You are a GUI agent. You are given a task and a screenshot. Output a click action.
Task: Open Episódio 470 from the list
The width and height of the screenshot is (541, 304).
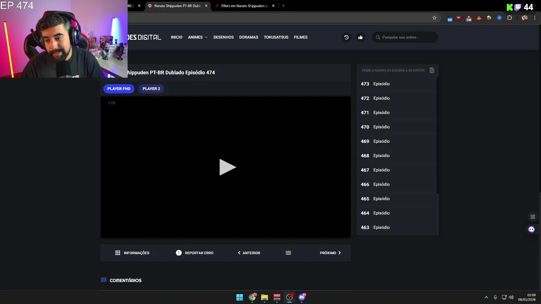coord(397,127)
